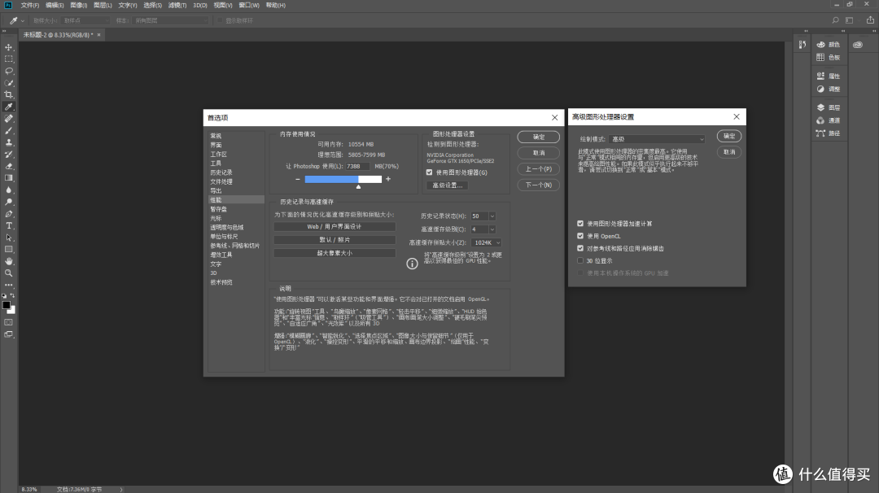Image resolution: width=879 pixels, height=493 pixels.
Task: Open the Layers panel icon (图层)
Action: (829, 107)
